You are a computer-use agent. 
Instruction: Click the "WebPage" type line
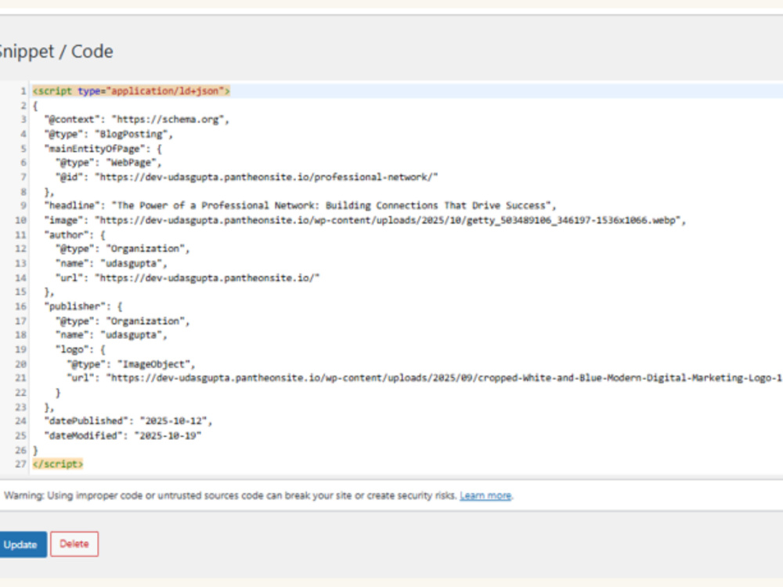(108, 163)
